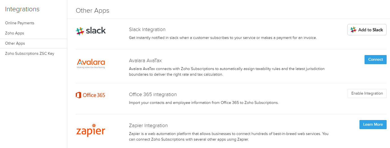This screenshot has height=148, width=390.
Task: Click the Slack hashtag icon in Add to Slack button
Action: (353, 30)
